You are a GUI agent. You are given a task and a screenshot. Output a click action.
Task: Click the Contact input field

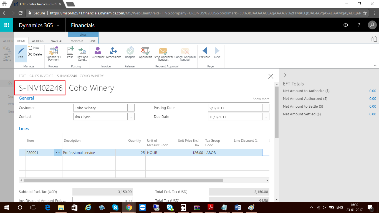[100, 117]
